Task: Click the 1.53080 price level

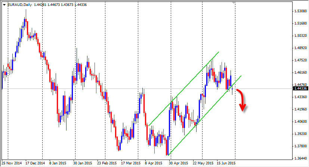Action: [300, 11]
